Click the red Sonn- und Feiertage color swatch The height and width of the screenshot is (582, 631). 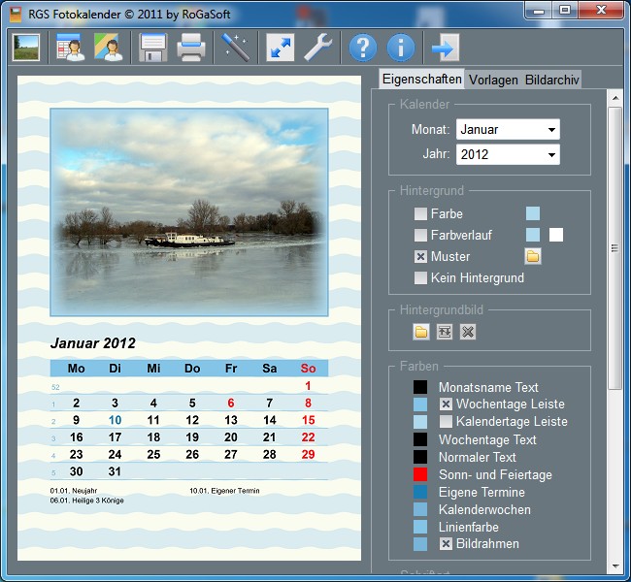point(419,474)
